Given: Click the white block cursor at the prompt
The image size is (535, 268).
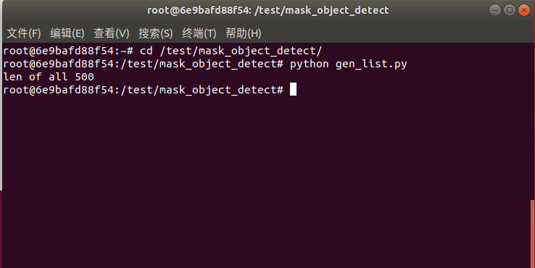Looking at the screenshot, I should [x=293, y=89].
